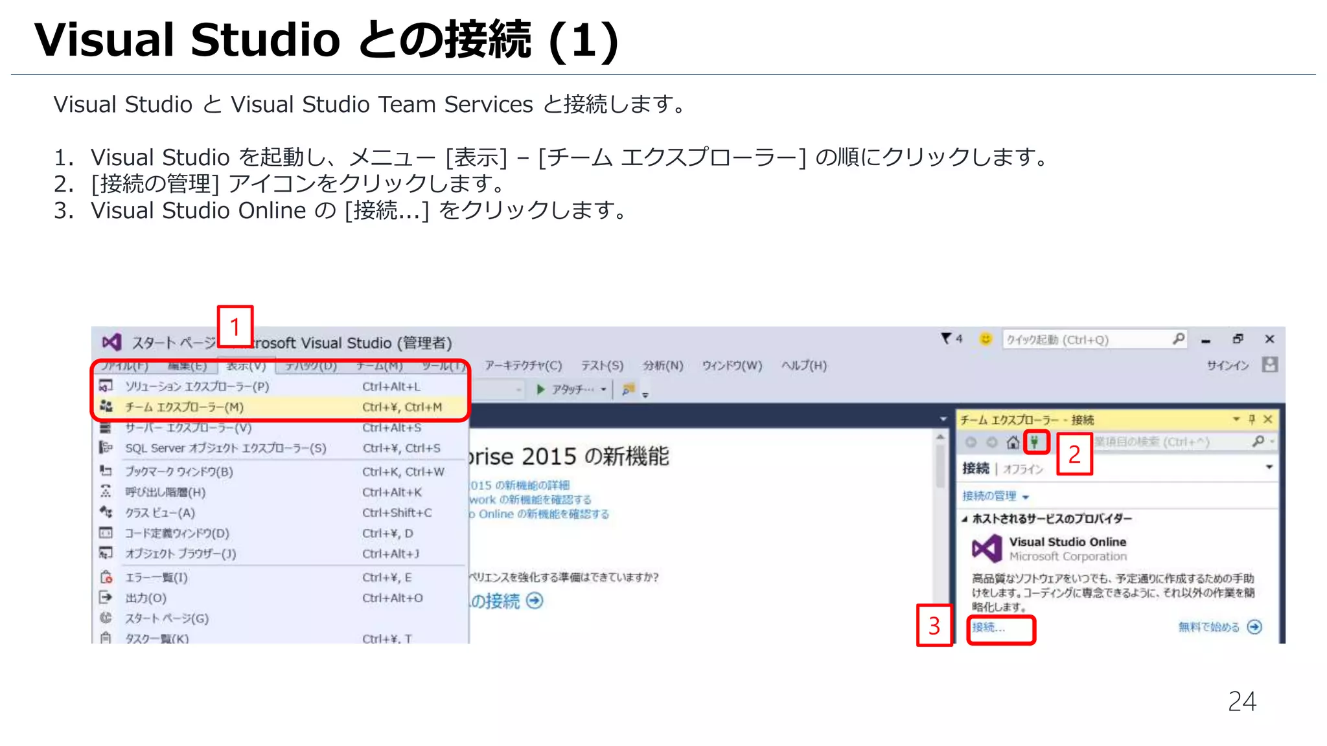Select オブジェクト ブラウザー(J) menu entry
1327x746 pixels.
tap(280, 554)
